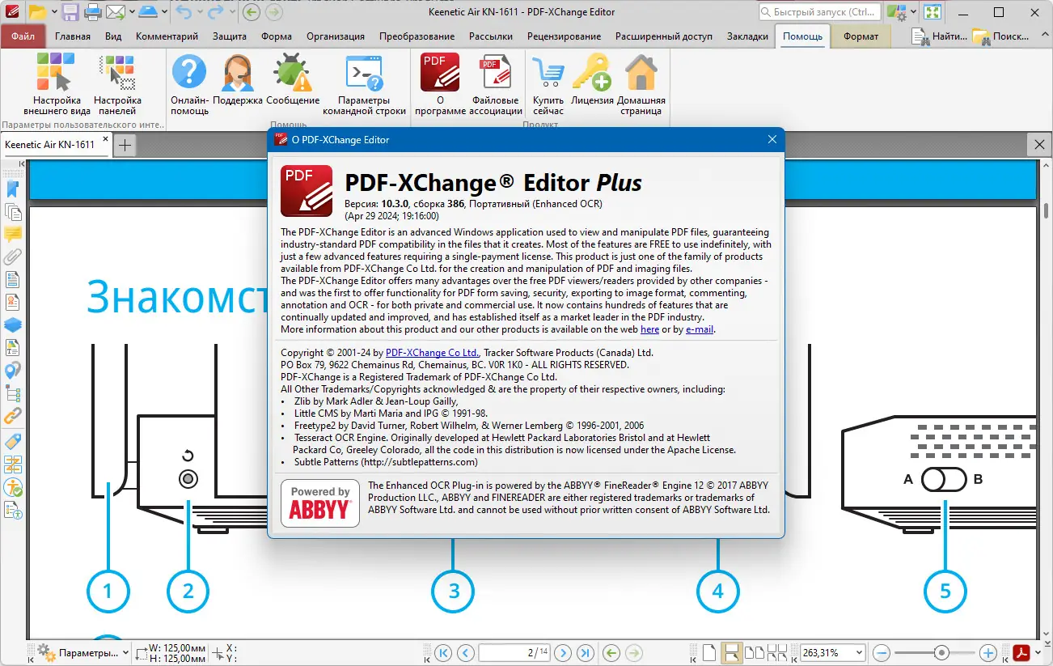Image resolution: width=1053 pixels, height=666 pixels.
Task: Open the Файл menu
Action: tap(23, 36)
